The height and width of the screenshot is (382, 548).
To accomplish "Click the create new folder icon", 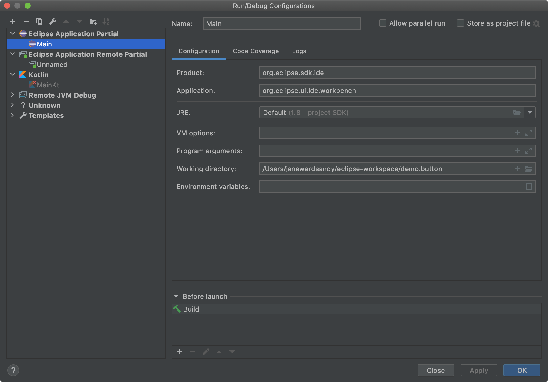I will pyautogui.click(x=93, y=22).
